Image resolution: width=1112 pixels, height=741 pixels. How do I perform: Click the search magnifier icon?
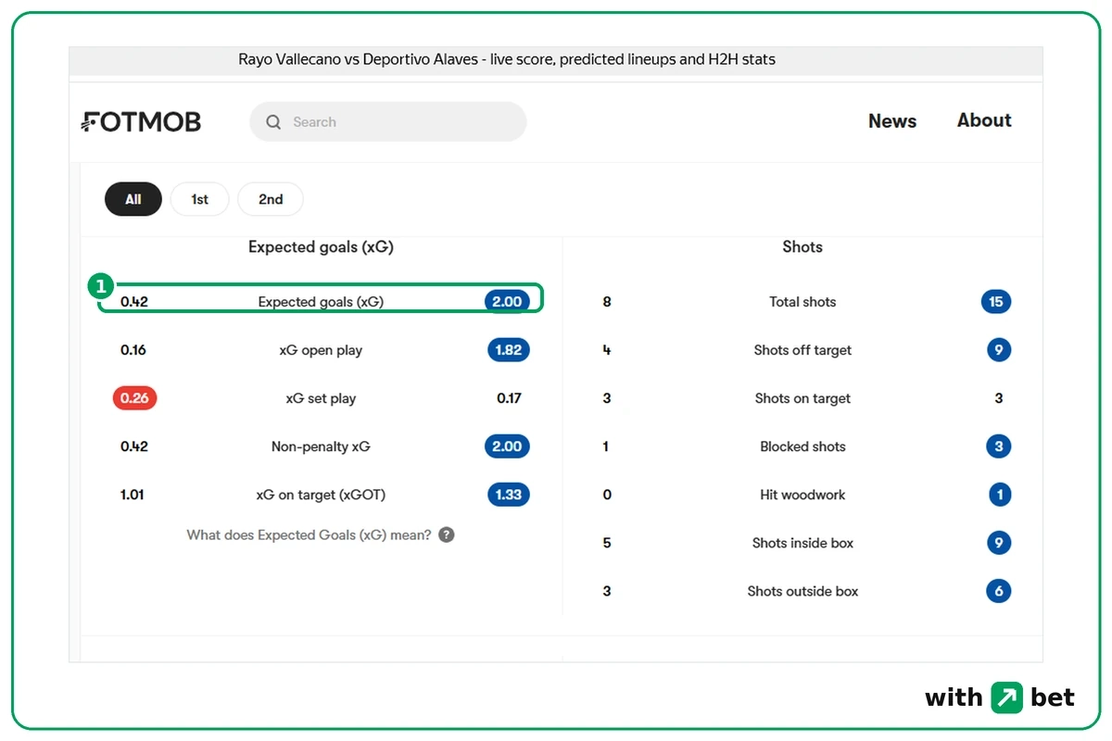pos(273,121)
